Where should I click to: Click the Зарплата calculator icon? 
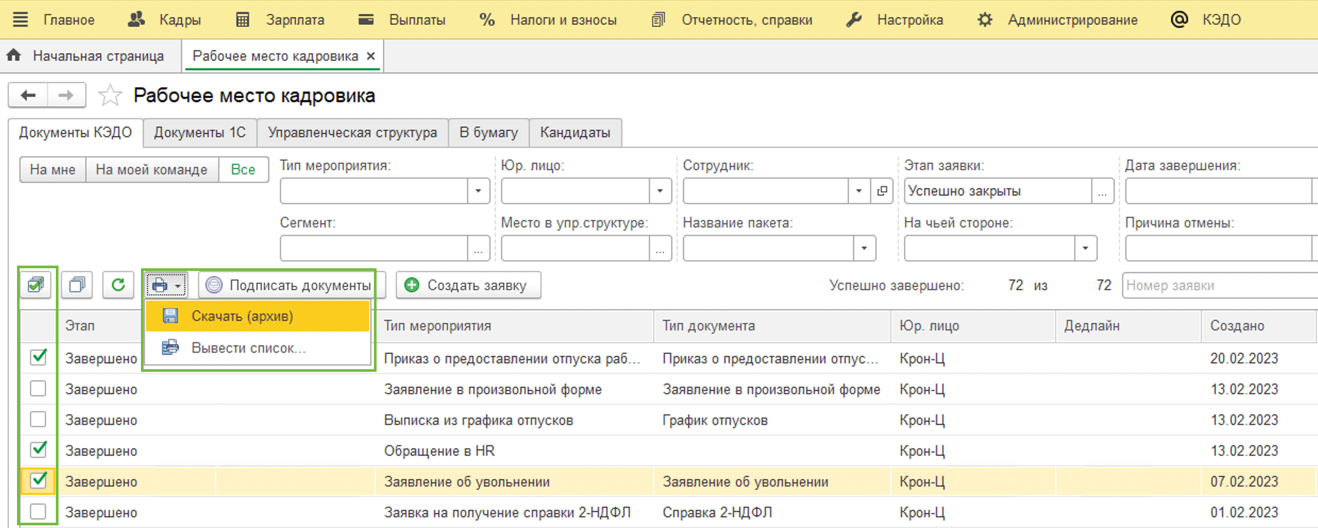coord(243,20)
